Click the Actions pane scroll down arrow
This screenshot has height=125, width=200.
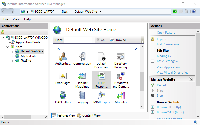[198, 117]
